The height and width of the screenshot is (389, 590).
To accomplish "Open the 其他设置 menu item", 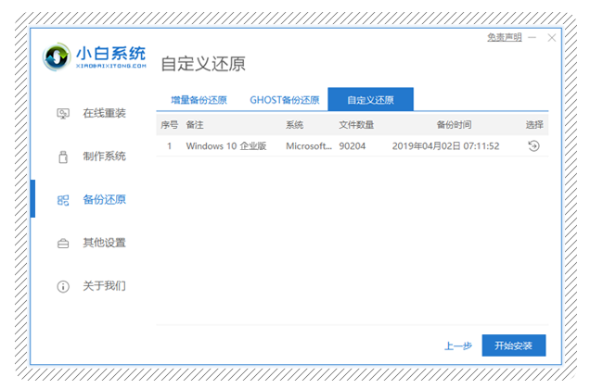I will point(103,243).
